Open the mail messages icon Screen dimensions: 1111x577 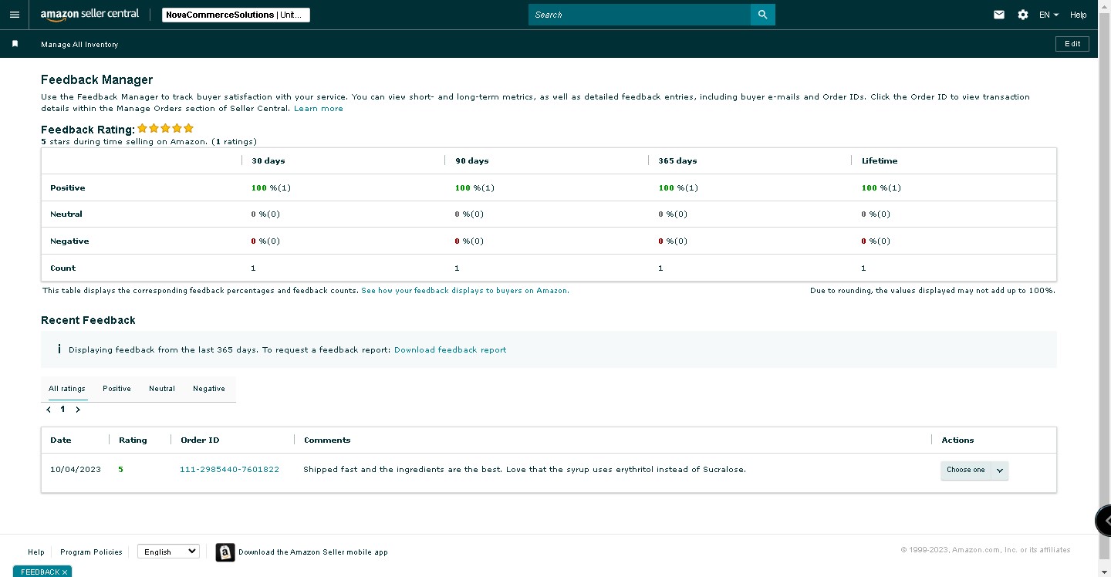point(999,15)
